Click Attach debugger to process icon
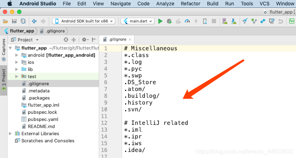 point(205,21)
